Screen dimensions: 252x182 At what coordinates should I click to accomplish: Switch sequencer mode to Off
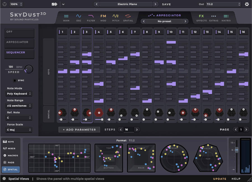click(x=19, y=33)
